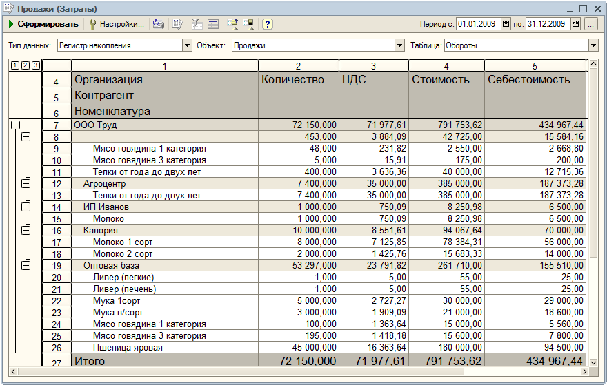The image size is (607, 385).
Task: Select the Калория cell
Action: click(165, 231)
